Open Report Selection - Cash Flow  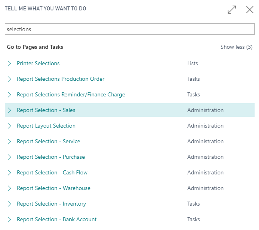click(x=52, y=173)
